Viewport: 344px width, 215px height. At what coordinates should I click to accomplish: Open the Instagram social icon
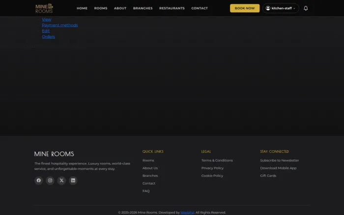tap(50, 180)
